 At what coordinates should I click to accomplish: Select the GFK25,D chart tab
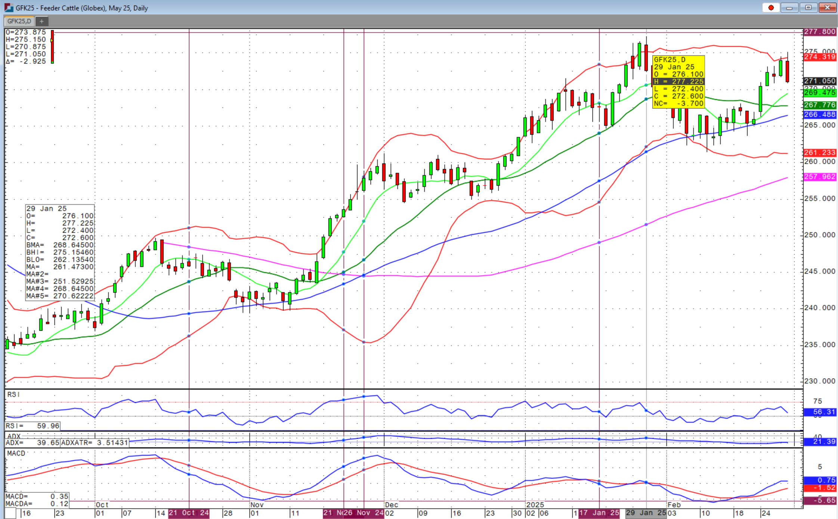(x=19, y=21)
